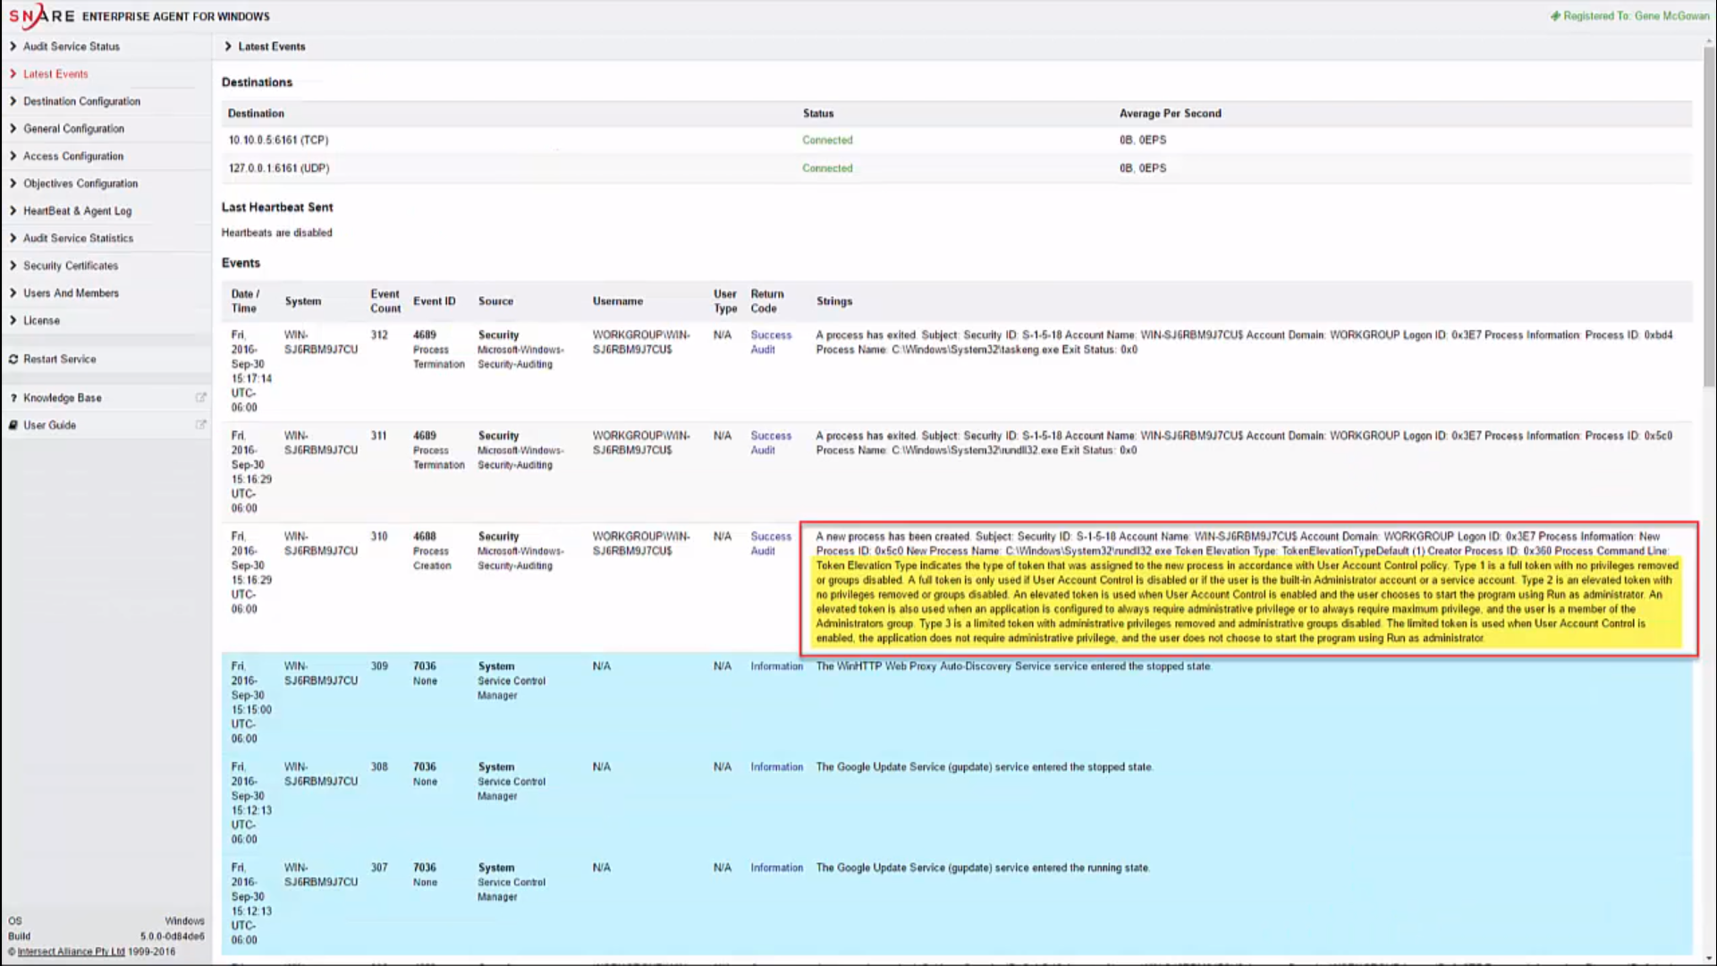Expand the License sidebar chevron
1717x966 pixels.
click(13, 320)
